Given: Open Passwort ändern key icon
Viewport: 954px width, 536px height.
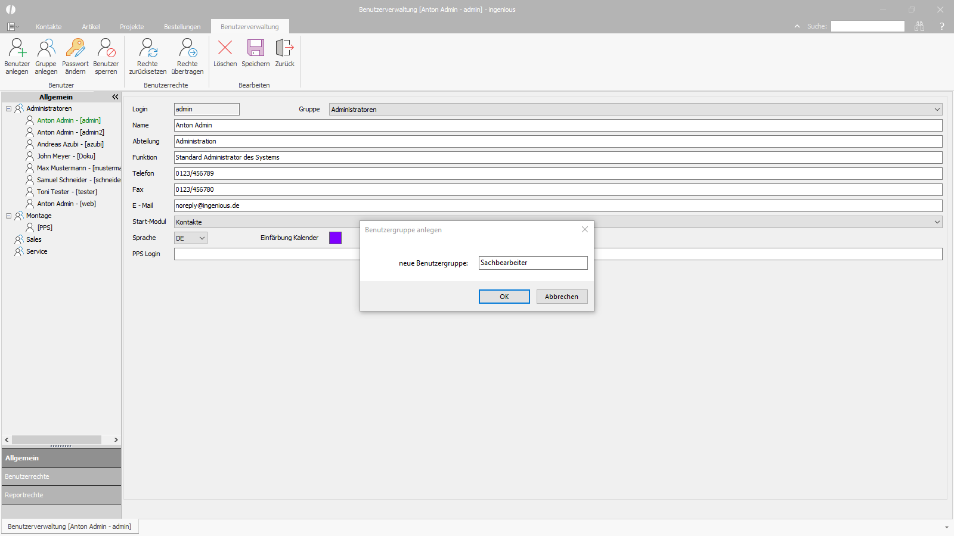Looking at the screenshot, I should (x=75, y=48).
